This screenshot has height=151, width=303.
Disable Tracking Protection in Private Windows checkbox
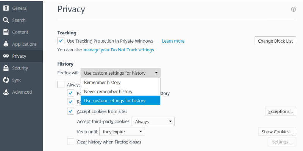pyautogui.click(x=61, y=41)
